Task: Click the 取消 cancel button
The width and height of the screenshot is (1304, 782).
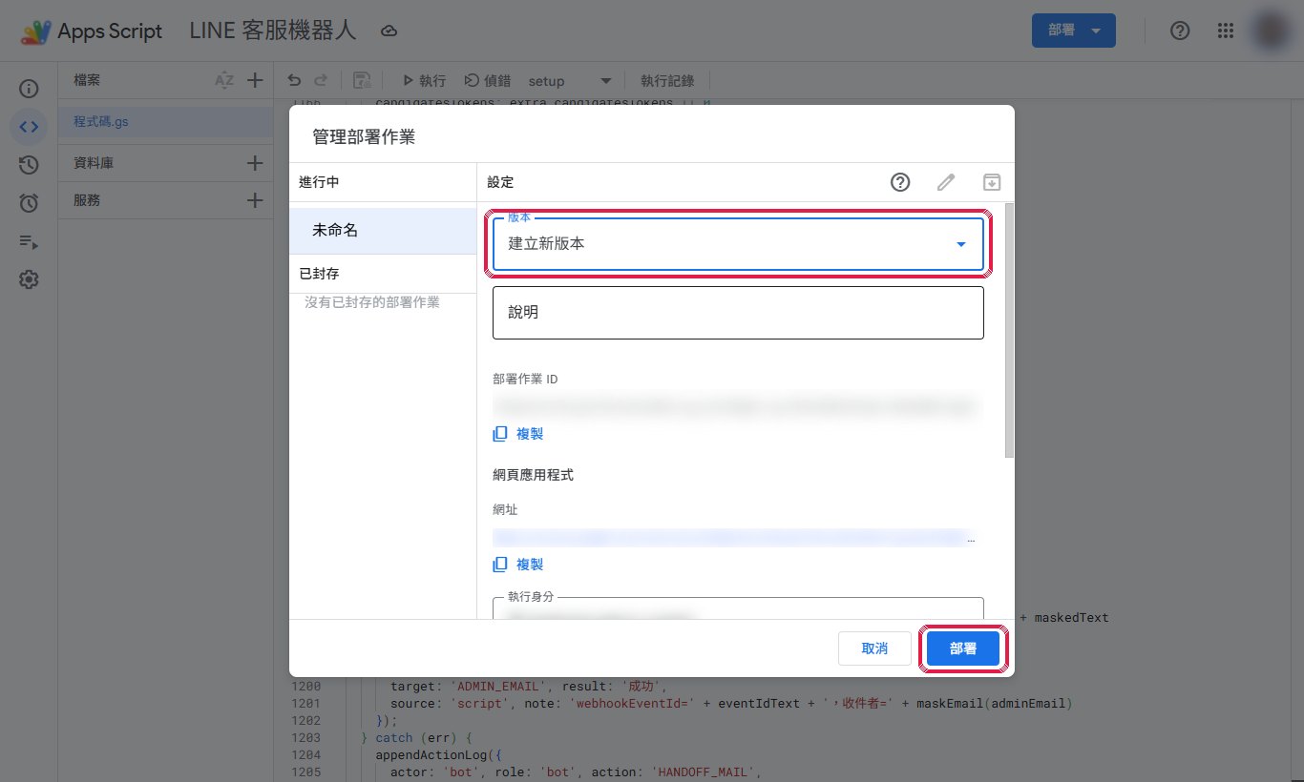Action: tap(874, 648)
